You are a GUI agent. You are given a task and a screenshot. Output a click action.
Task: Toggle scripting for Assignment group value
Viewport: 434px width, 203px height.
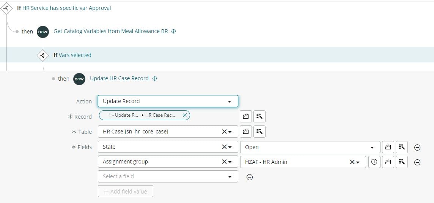point(388,162)
